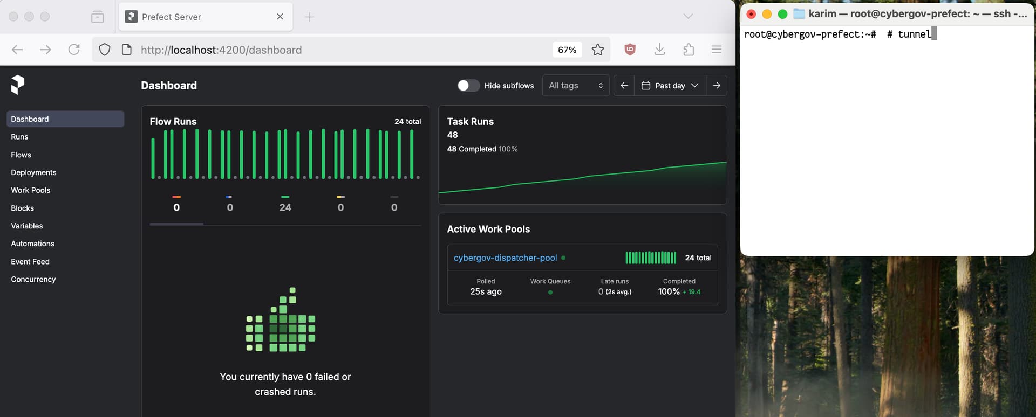The image size is (1036, 417).
Task: Click the Late runs '0 (2s avg.)' value
Action: click(615, 291)
